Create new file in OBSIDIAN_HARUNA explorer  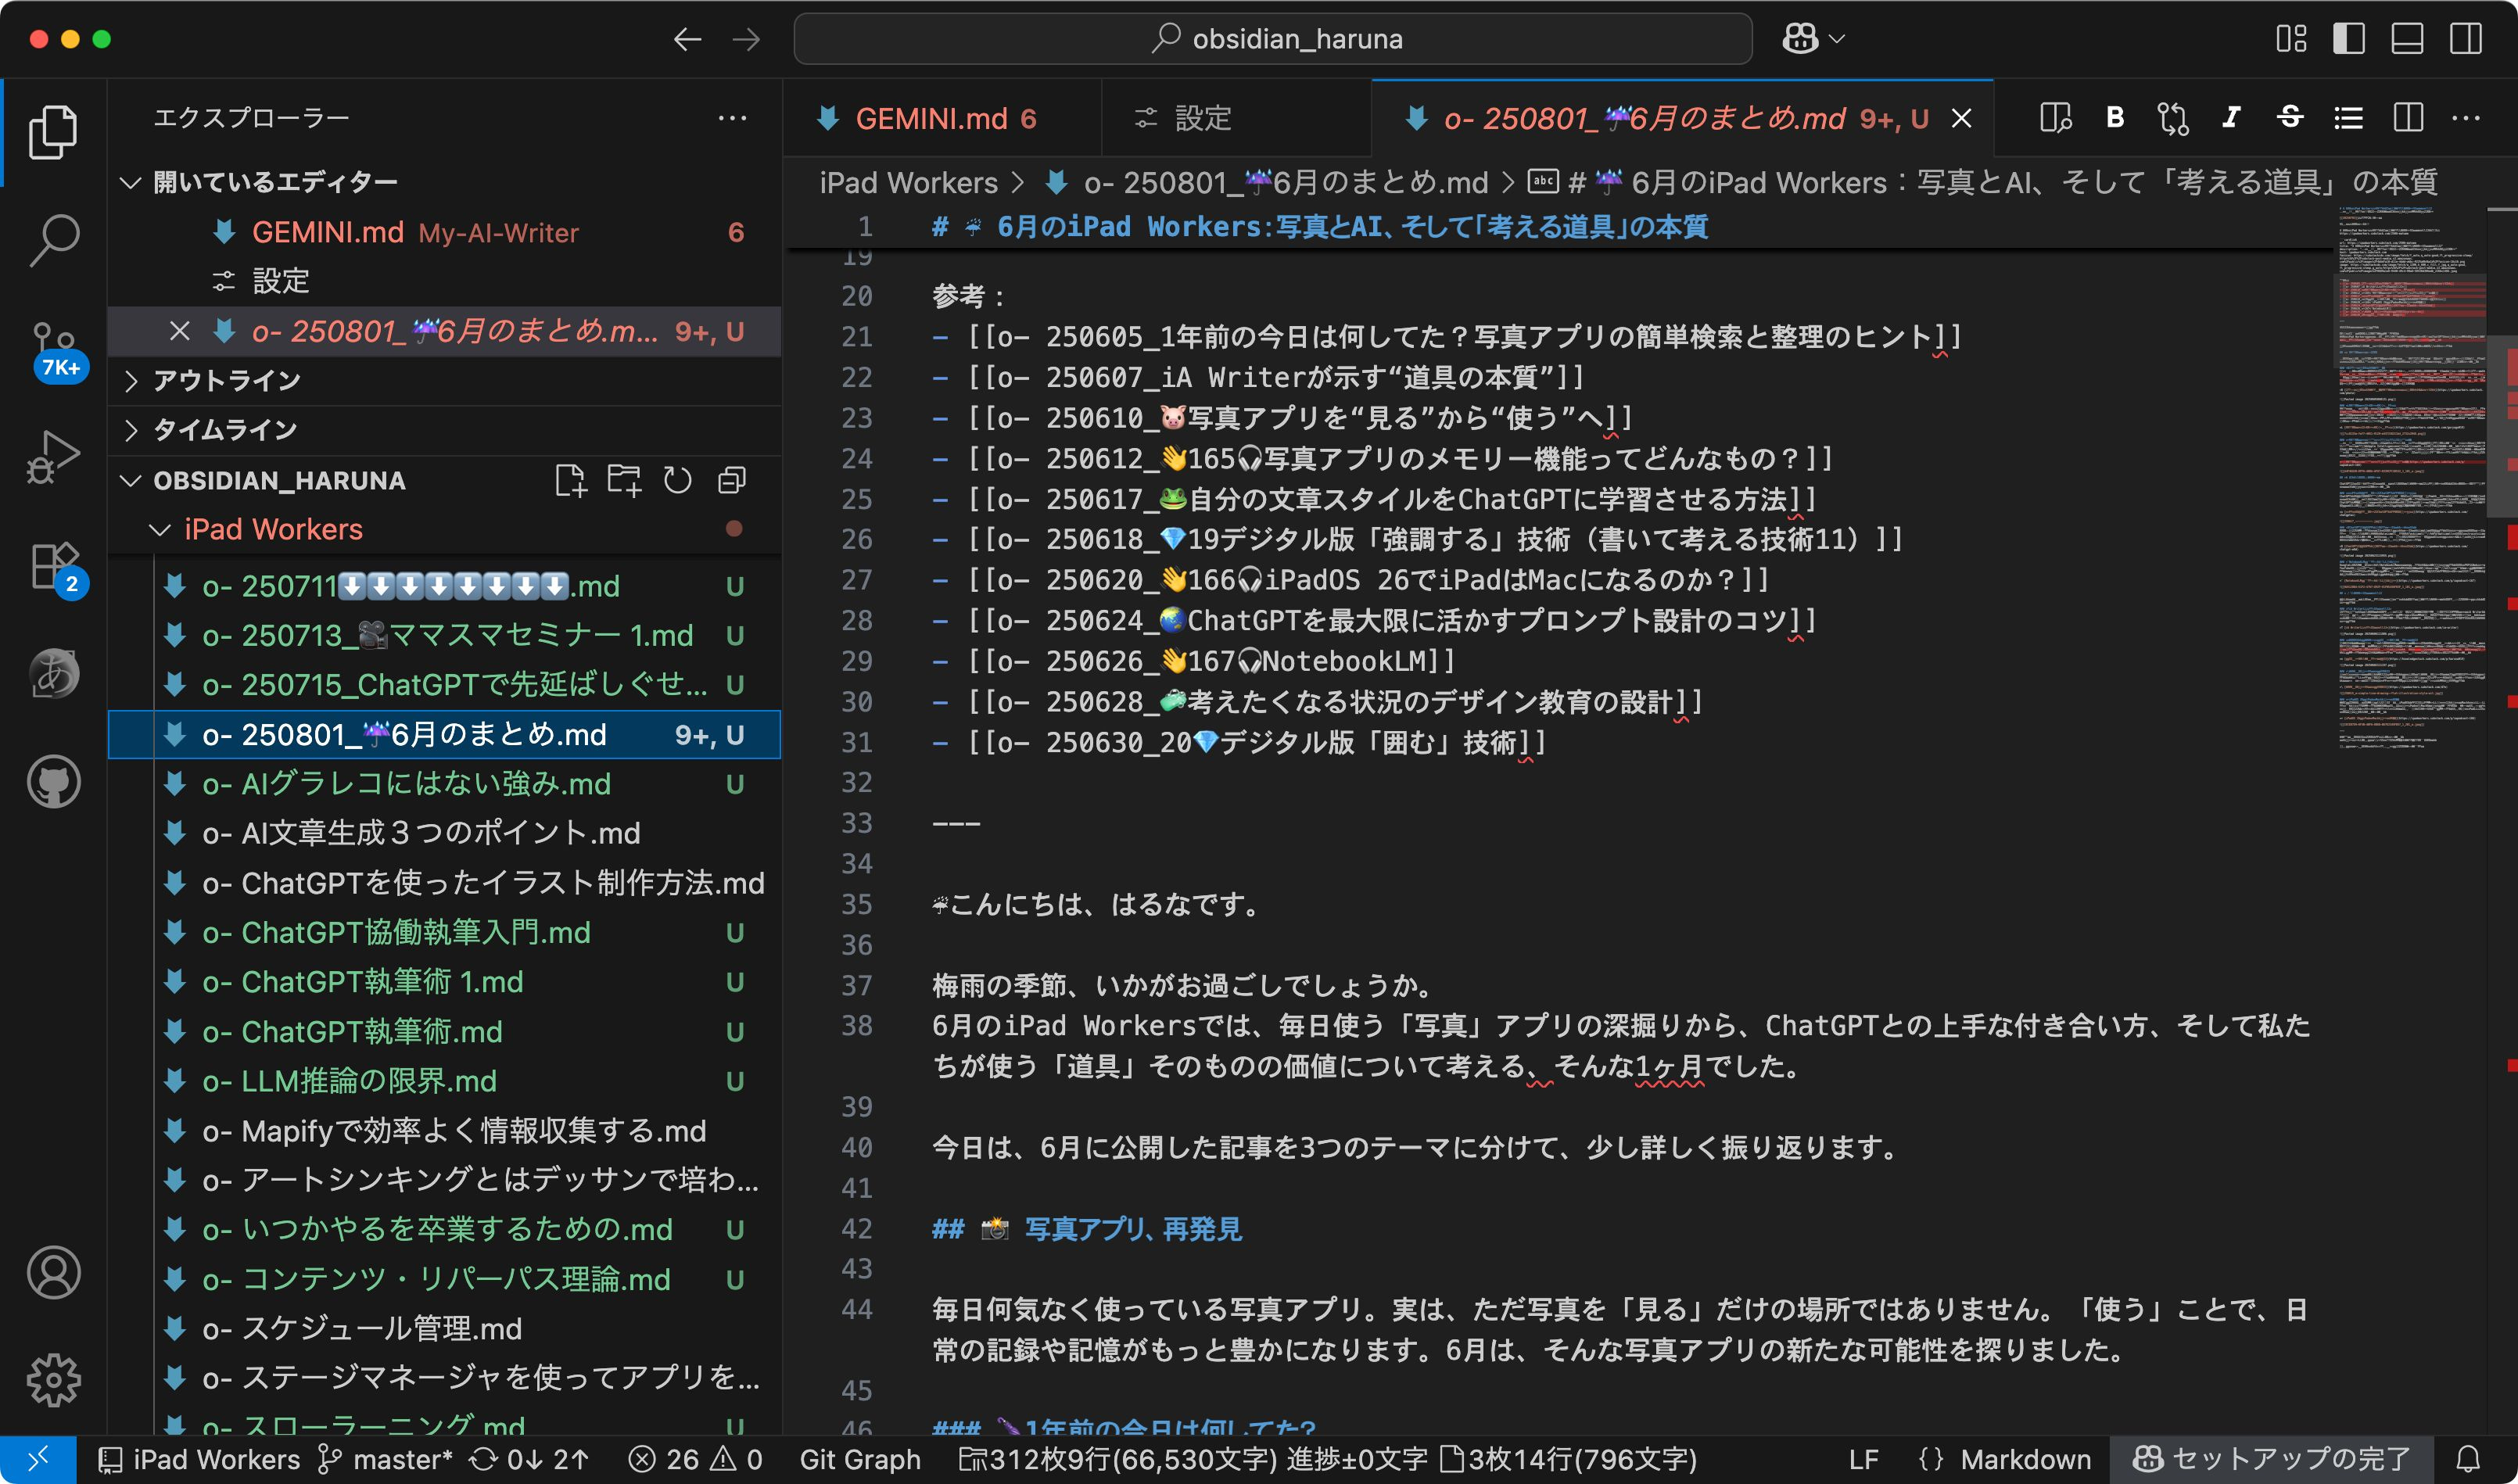tap(570, 481)
